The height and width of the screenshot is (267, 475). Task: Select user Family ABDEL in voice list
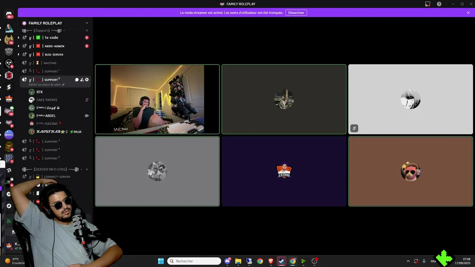point(59,116)
